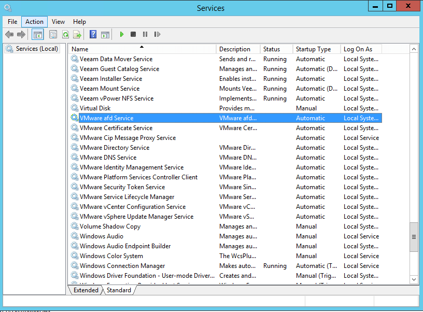Pause service using the pause icon
This screenshot has height=312, width=423.
point(145,34)
